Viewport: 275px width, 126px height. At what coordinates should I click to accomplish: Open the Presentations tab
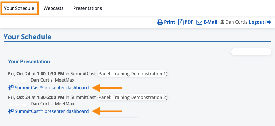point(88,8)
